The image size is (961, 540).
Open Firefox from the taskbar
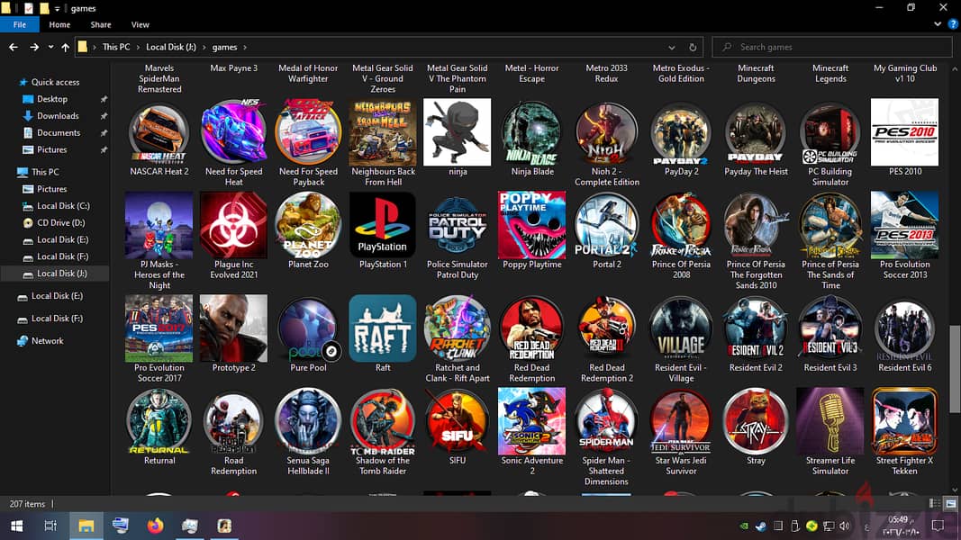point(155,526)
